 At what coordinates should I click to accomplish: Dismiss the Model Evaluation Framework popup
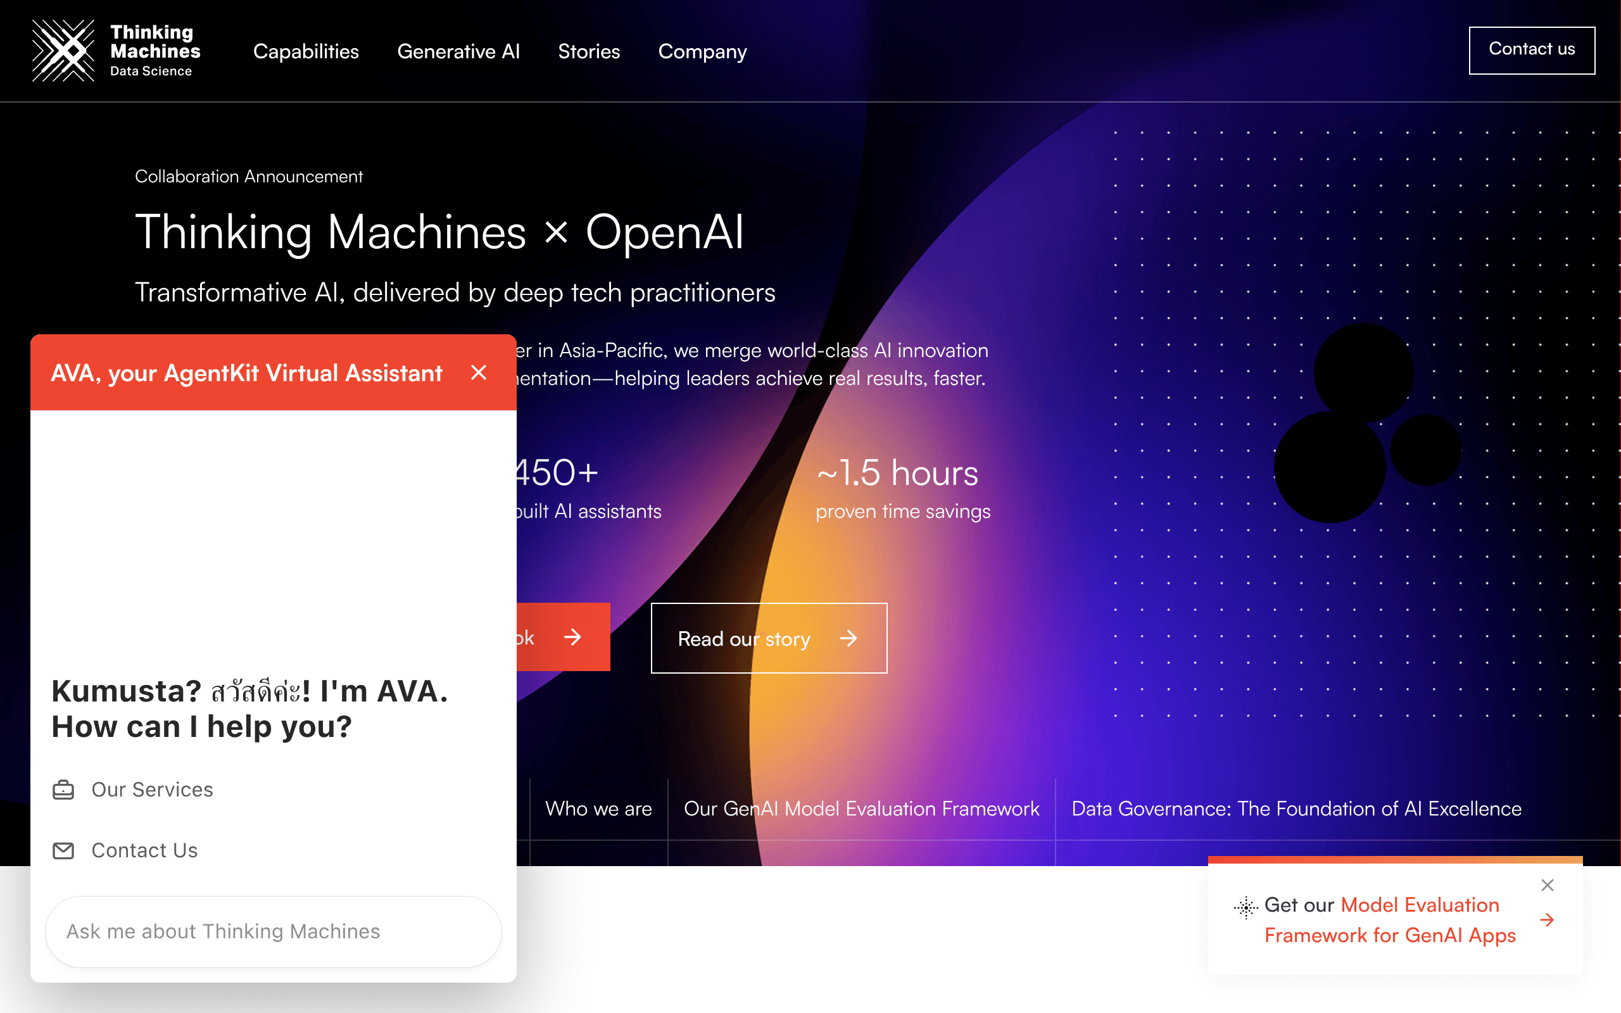point(1548,885)
